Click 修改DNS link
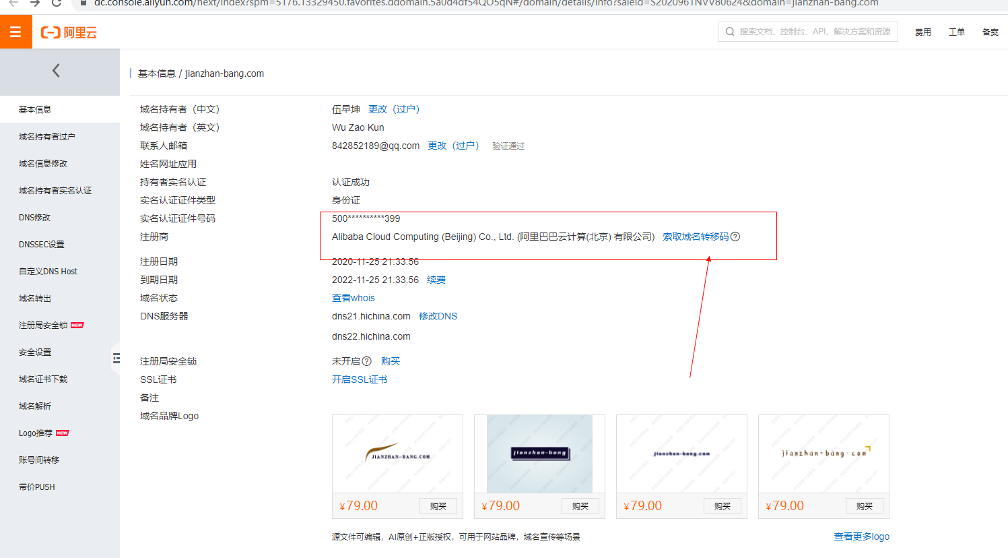 (438, 316)
